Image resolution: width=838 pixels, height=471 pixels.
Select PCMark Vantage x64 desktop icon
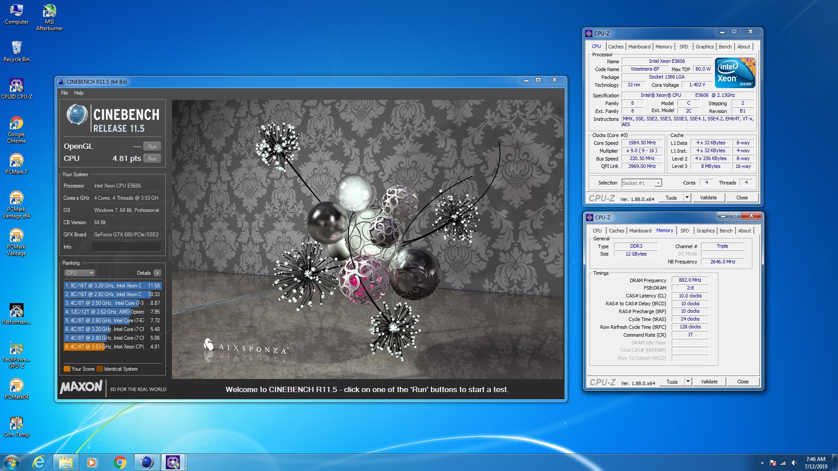click(17, 205)
